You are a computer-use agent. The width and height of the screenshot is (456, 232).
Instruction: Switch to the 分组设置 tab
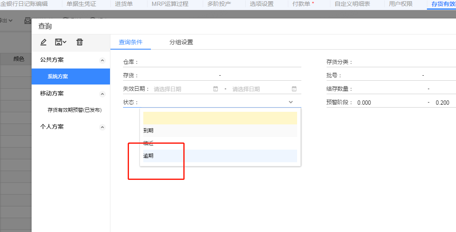[181, 42]
